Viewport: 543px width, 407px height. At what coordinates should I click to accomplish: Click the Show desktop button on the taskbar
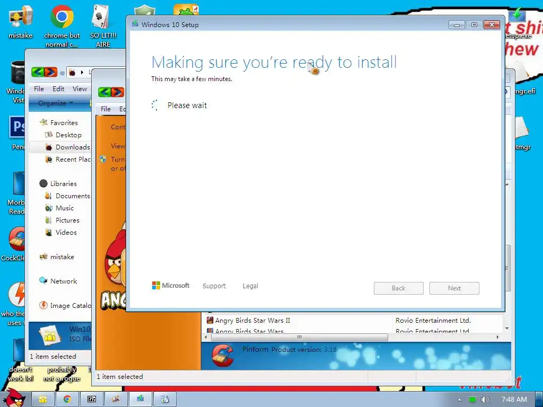tap(539, 400)
